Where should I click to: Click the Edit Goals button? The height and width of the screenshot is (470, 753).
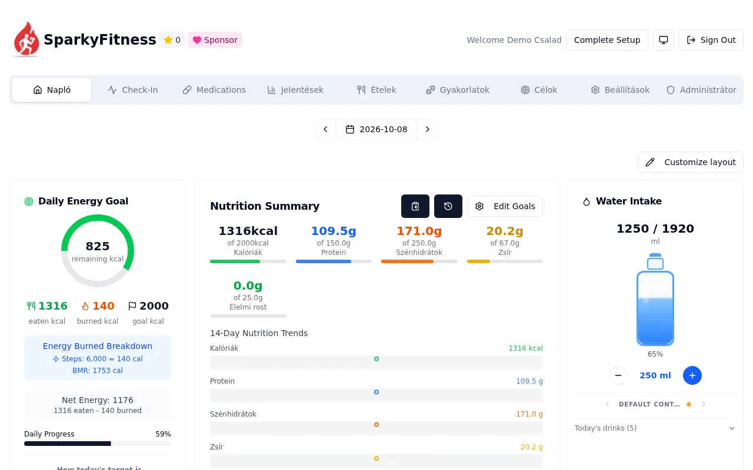(x=505, y=206)
